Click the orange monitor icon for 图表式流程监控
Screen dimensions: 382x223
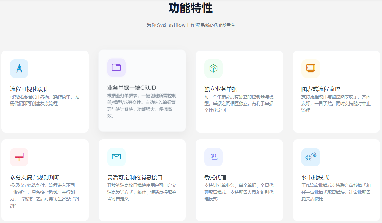coord(310,69)
